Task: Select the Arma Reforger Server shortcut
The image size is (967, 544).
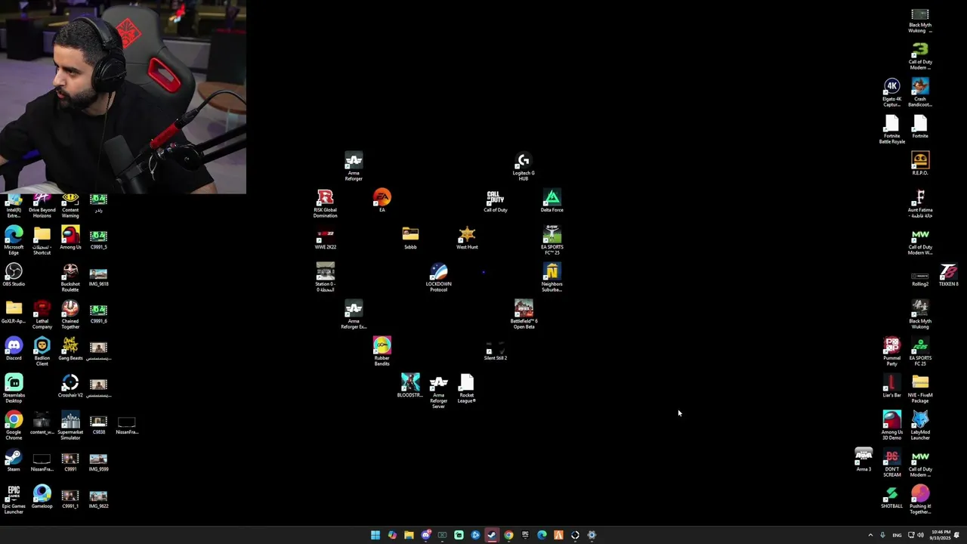Action: pos(439,391)
